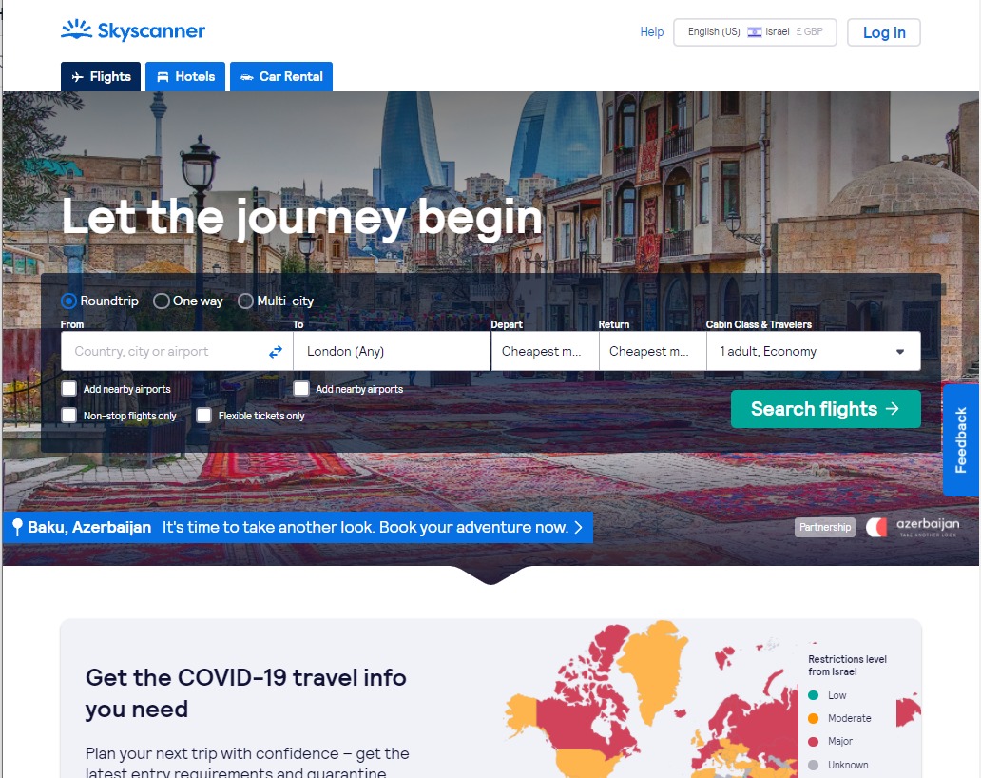Screen dimensions: 981x778
Task: Click the 'Restrictions level from Israel' legend title
Action: pyautogui.click(x=847, y=666)
